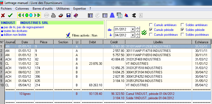
Task: Enable Cumuls postérieurs checkbox
Action: (151, 34)
